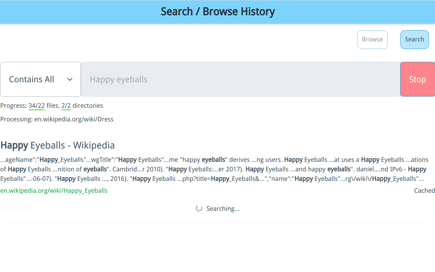Open the Contains All match mode dropdown
The image size is (435, 272).
pyautogui.click(x=40, y=79)
